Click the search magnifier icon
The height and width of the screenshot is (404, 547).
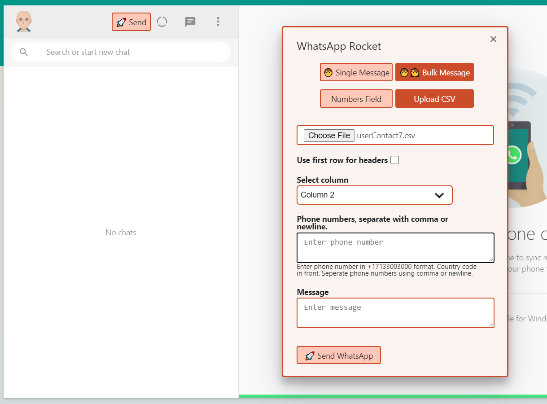pyautogui.click(x=24, y=52)
